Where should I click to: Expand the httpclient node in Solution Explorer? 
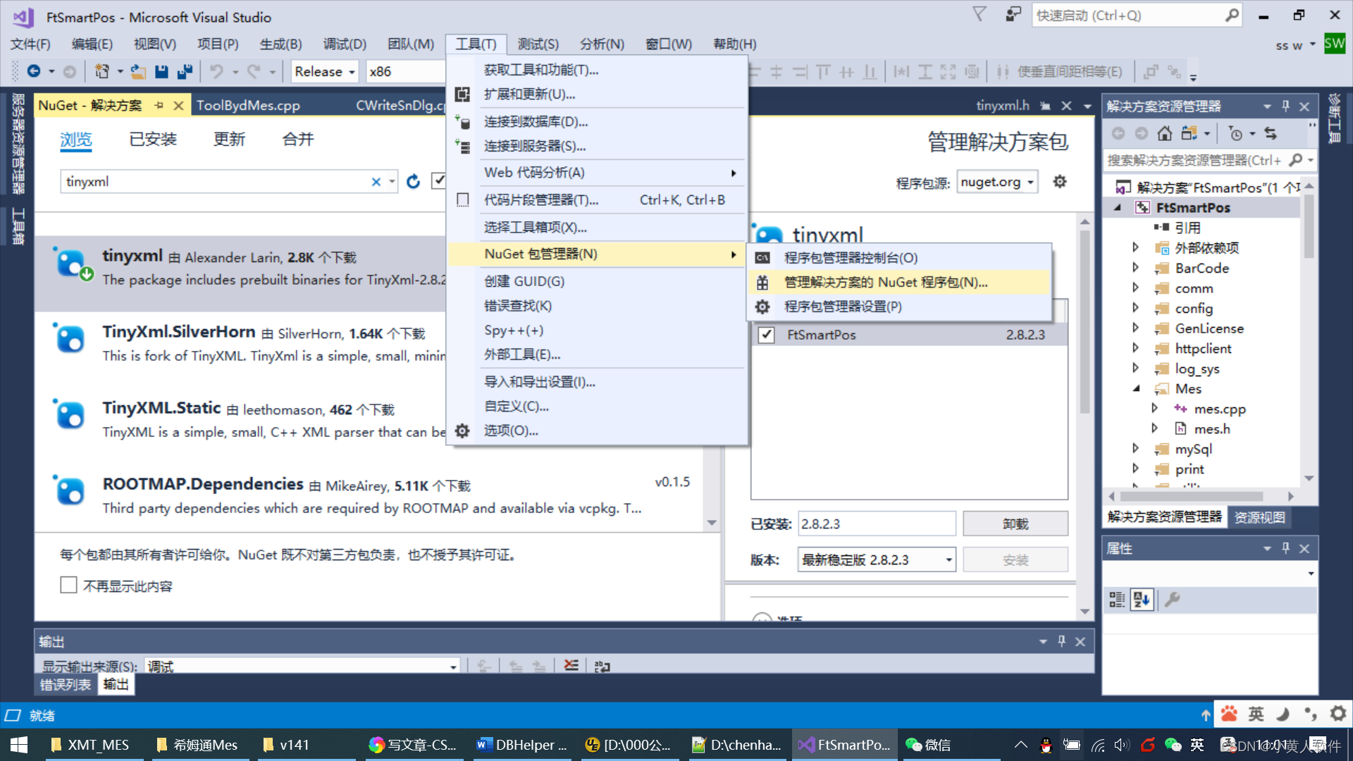pyautogui.click(x=1136, y=348)
